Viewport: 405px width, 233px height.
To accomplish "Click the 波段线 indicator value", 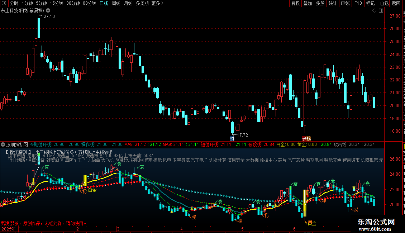I will coord(261,144).
